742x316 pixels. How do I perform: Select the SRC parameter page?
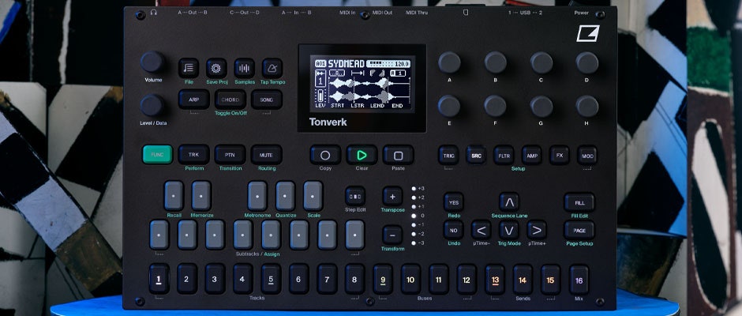coord(476,155)
